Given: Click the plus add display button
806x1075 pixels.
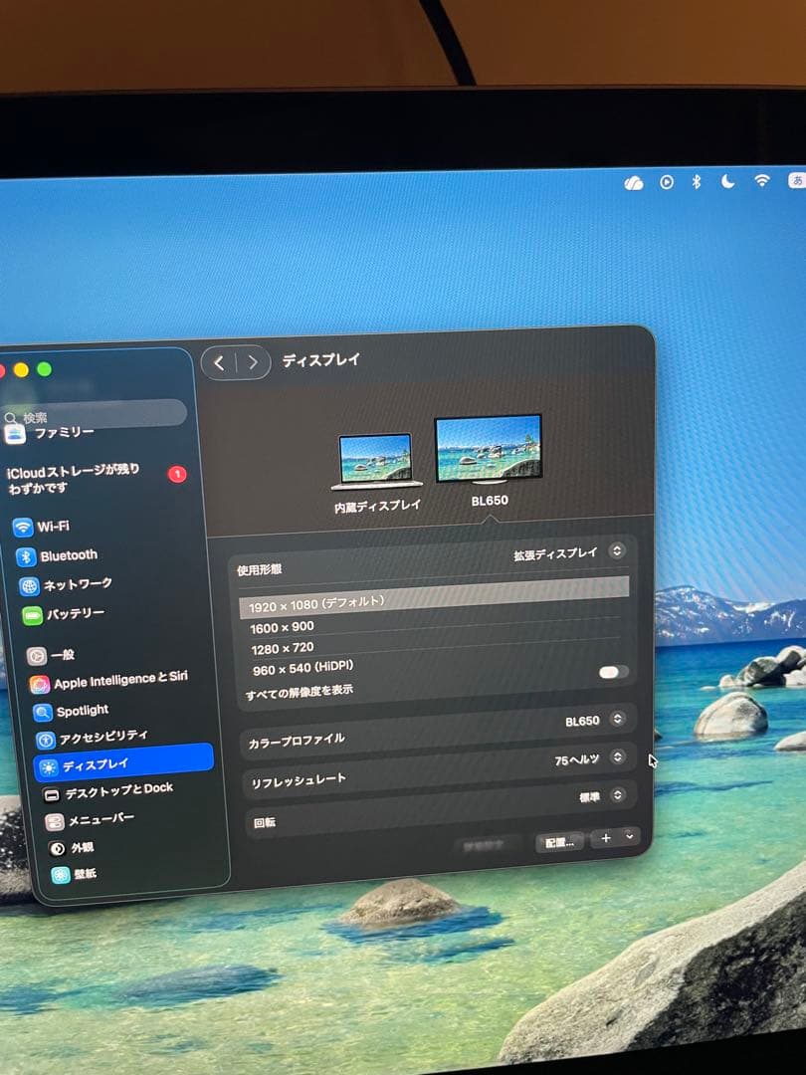Looking at the screenshot, I should coord(606,839).
